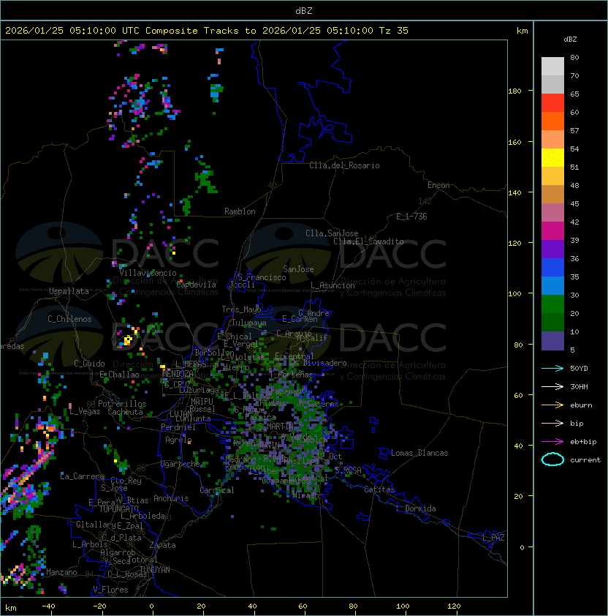Click the 'Tres_Mayo' map label
This screenshot has width=608, height=616.
coord(241,309)
